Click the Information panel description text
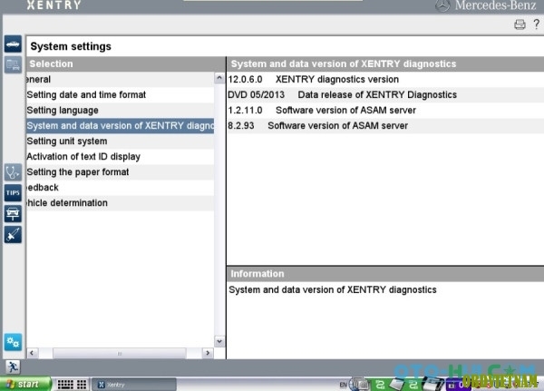The image size is (544, 391). 333,290
